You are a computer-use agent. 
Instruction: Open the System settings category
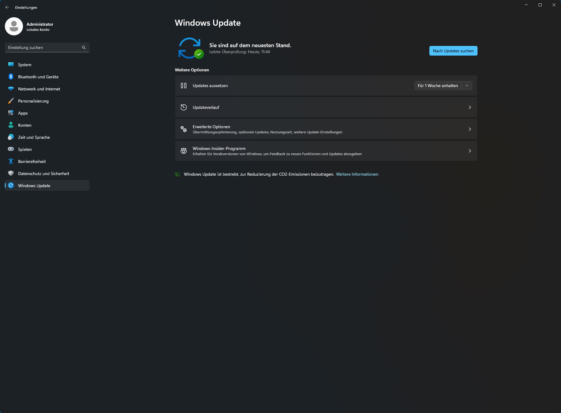tap(47, 65)
